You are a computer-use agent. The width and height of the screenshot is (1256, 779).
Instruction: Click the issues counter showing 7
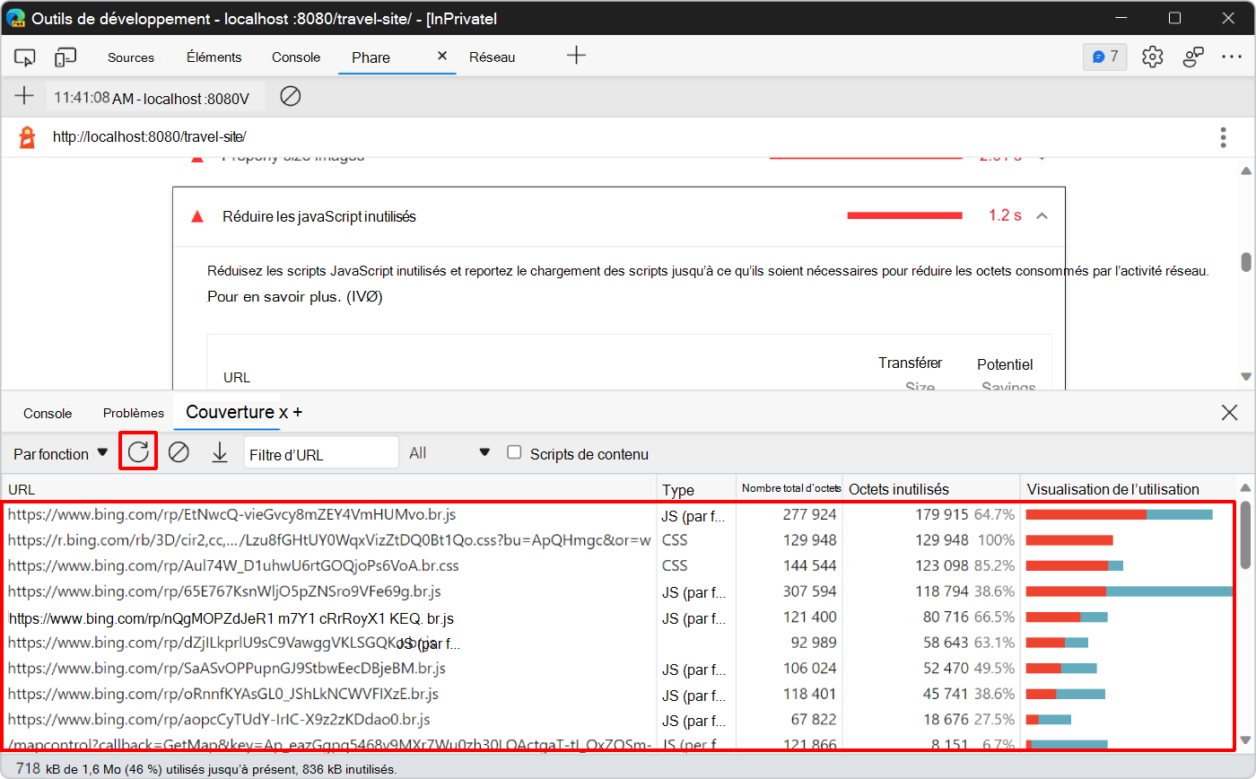1104,56
